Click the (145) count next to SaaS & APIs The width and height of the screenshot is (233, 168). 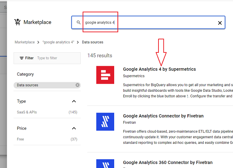(73, 112)
